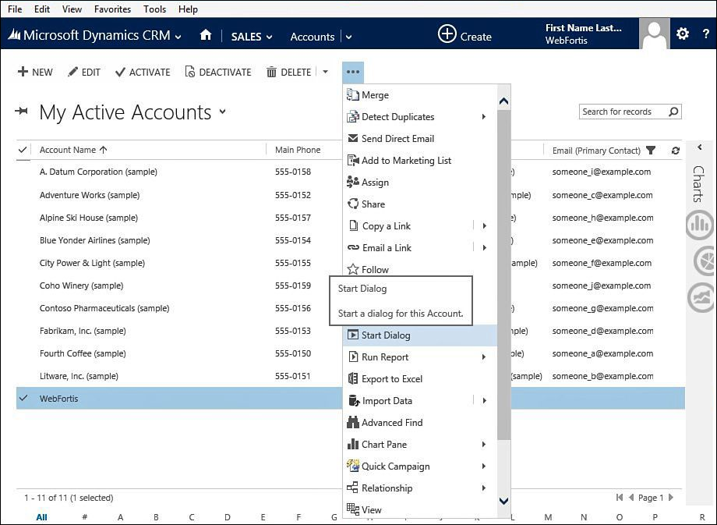This screenshot has width=717, height=525.
Task: Open the Tools menu in browser menu bar
Action: (x=154, y=9)
